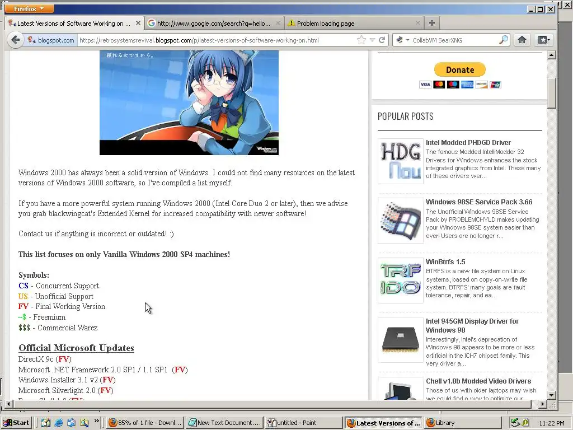Open the Intel Modded PHDGD Driver post

point(468,143)
